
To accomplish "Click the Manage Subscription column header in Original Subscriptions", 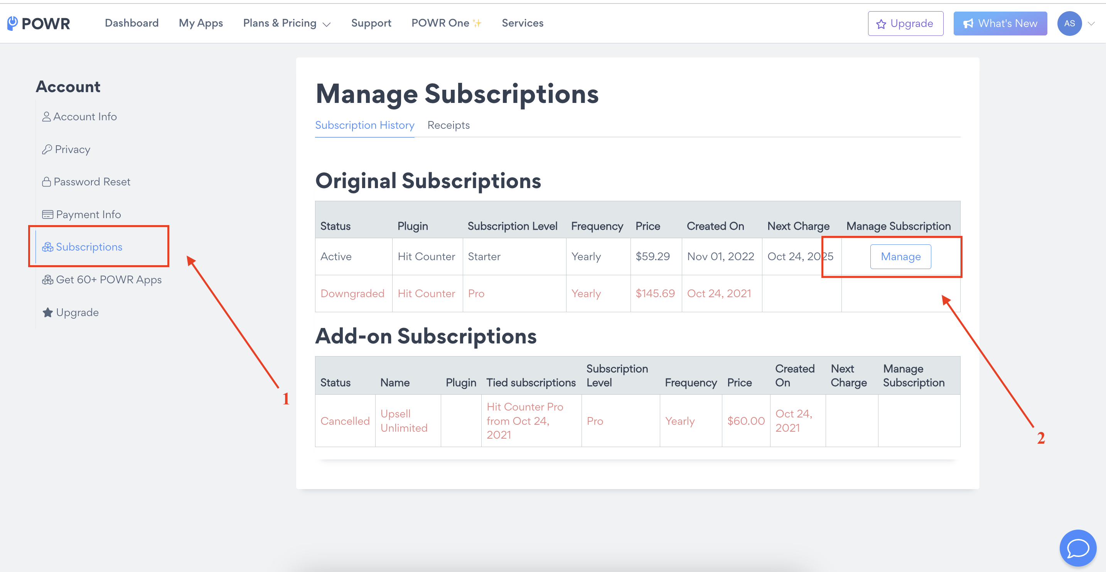I will point(898,226).
